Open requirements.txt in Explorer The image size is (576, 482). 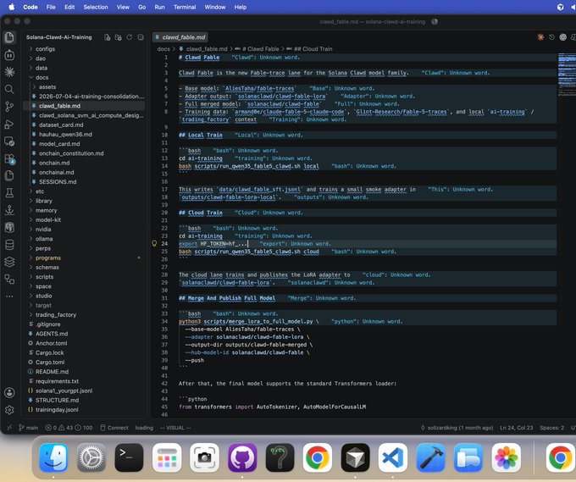[57, 381]
